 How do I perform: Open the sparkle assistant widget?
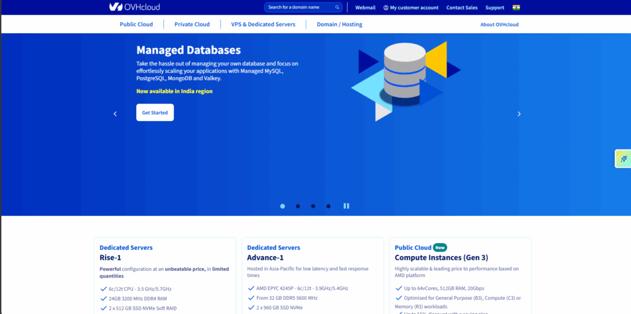pyautogui.click(x=624, y=159)
